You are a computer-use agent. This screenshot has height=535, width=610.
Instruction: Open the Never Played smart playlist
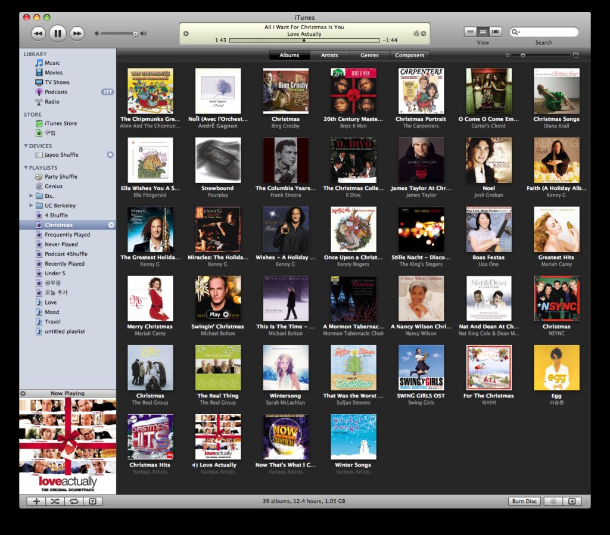pos(61,244)
